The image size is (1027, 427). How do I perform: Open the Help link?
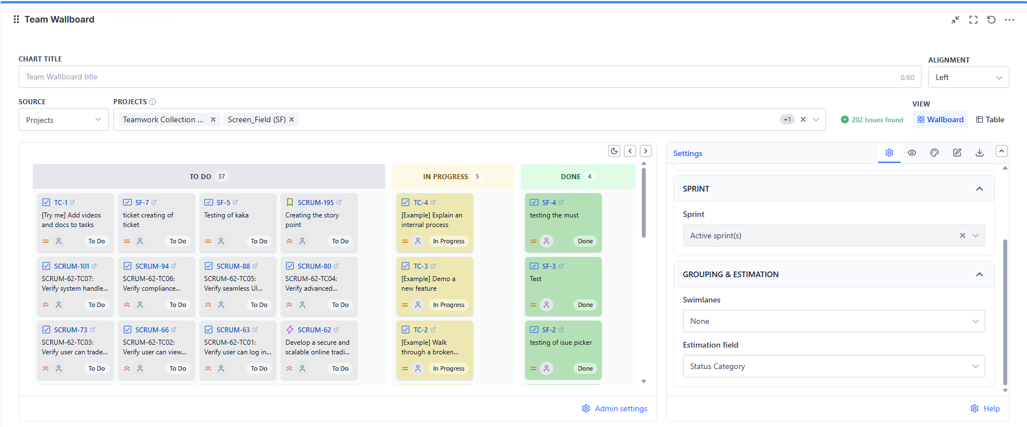(x=985, y=408)
